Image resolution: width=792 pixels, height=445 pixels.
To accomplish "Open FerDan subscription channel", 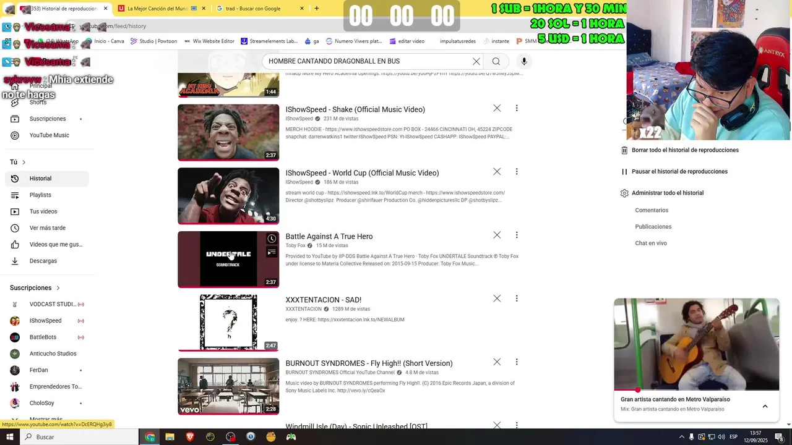I will (47, 370).
